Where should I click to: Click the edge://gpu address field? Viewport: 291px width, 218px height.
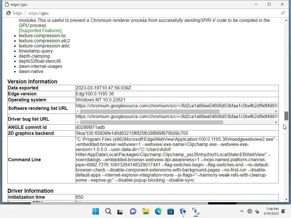[38, 13]
